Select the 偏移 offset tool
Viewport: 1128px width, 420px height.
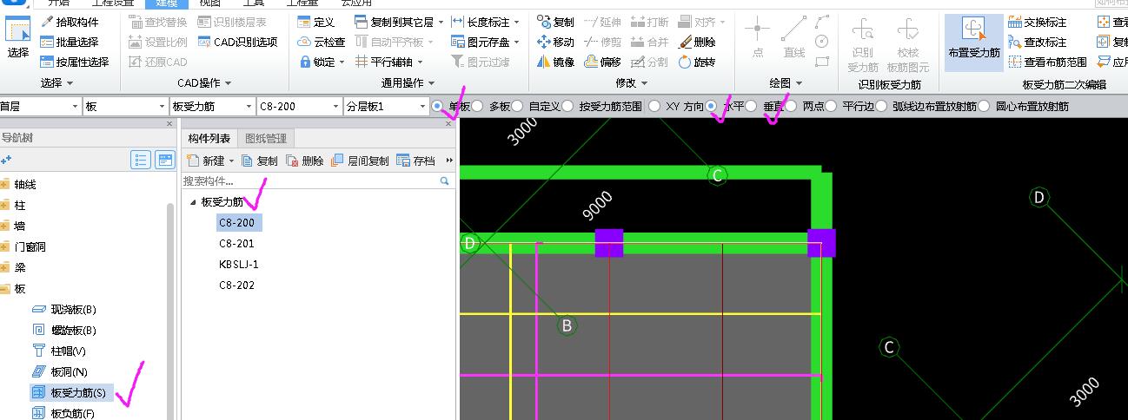(x=602, y=62)
